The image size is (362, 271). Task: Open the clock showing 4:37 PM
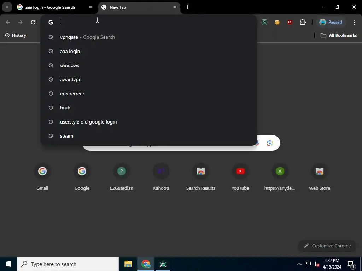pos(332,264)
